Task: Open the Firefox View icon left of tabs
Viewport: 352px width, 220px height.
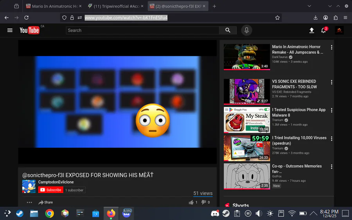Action: 16,6
